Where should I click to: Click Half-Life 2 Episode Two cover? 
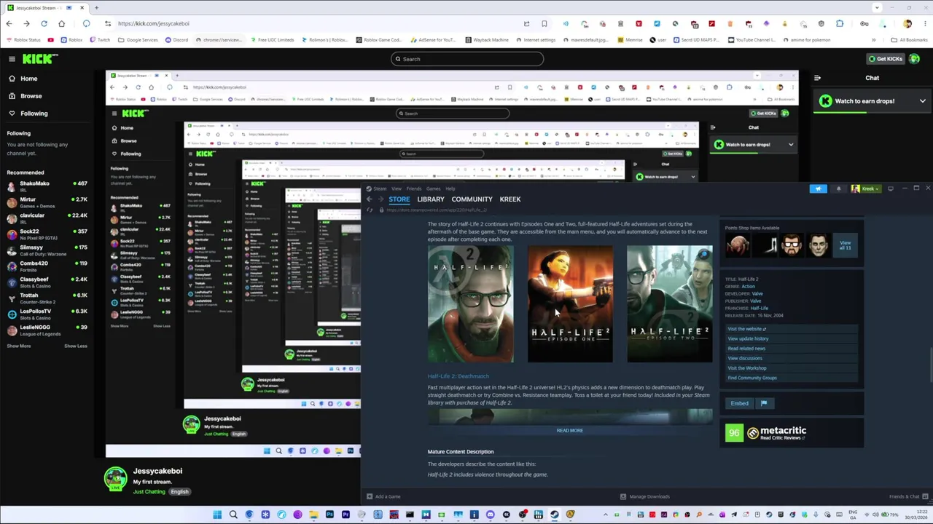click(x=669, y=303)
